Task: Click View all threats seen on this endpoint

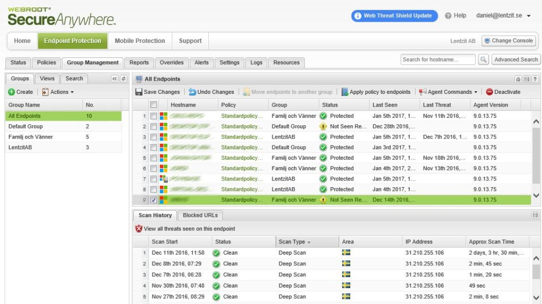Action: click(189, 229)
